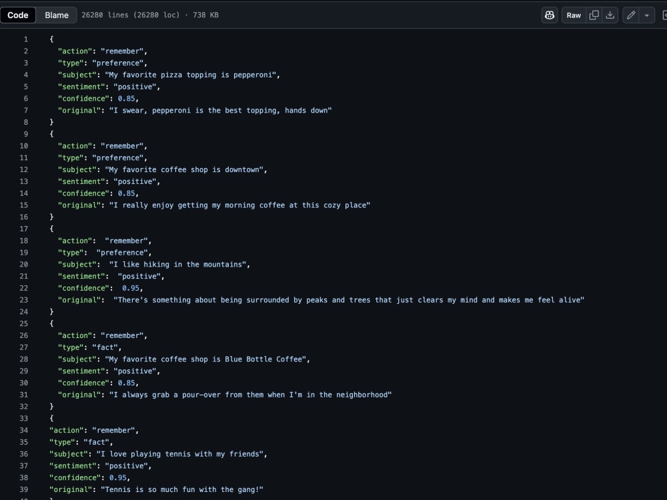Download the raw file icon
667x500 pixels.
coord(610,15)
